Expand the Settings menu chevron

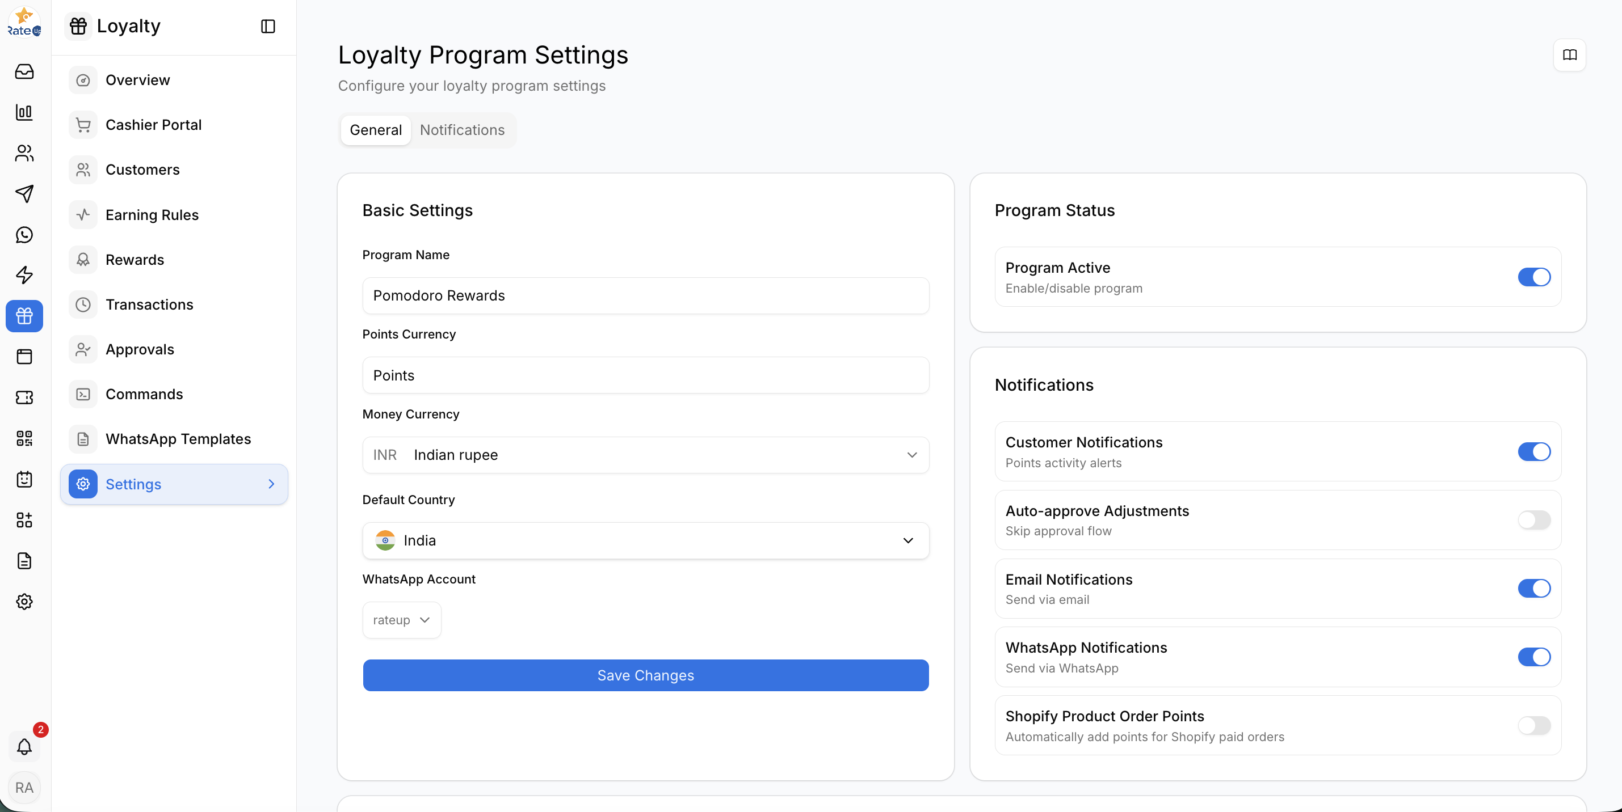(x=271, y=484)
